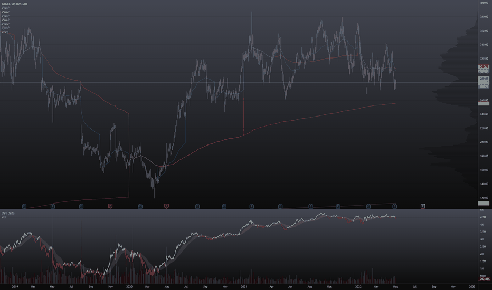
Task: Select the ABMD, 1D, NASDAQ symbol title
Action: (14, 4)
